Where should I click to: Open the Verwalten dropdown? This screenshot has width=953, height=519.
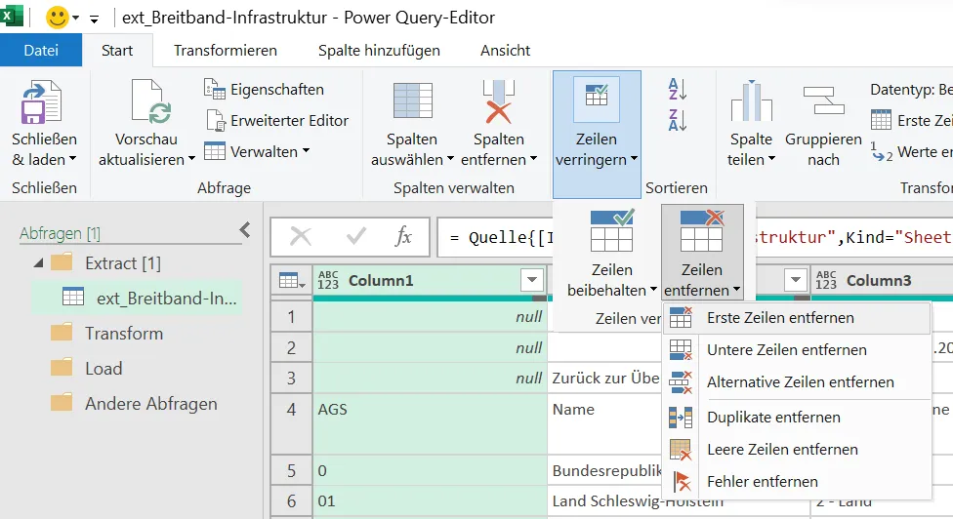pyautogui.click(x=257, y=151)
